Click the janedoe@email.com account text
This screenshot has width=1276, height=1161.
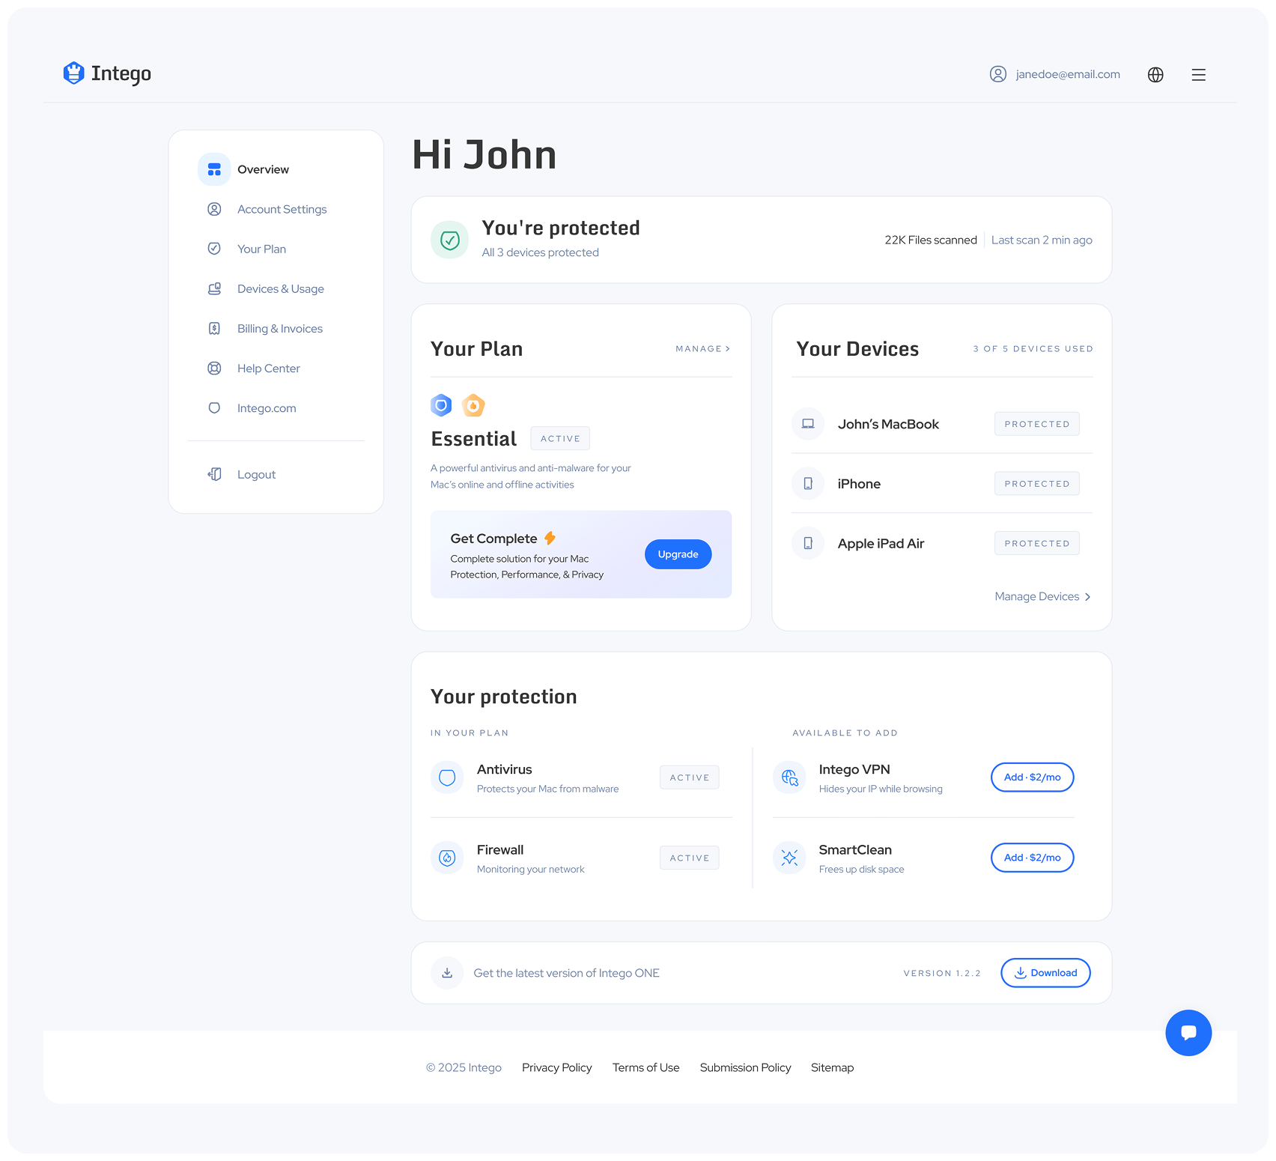click(1068, 74)
